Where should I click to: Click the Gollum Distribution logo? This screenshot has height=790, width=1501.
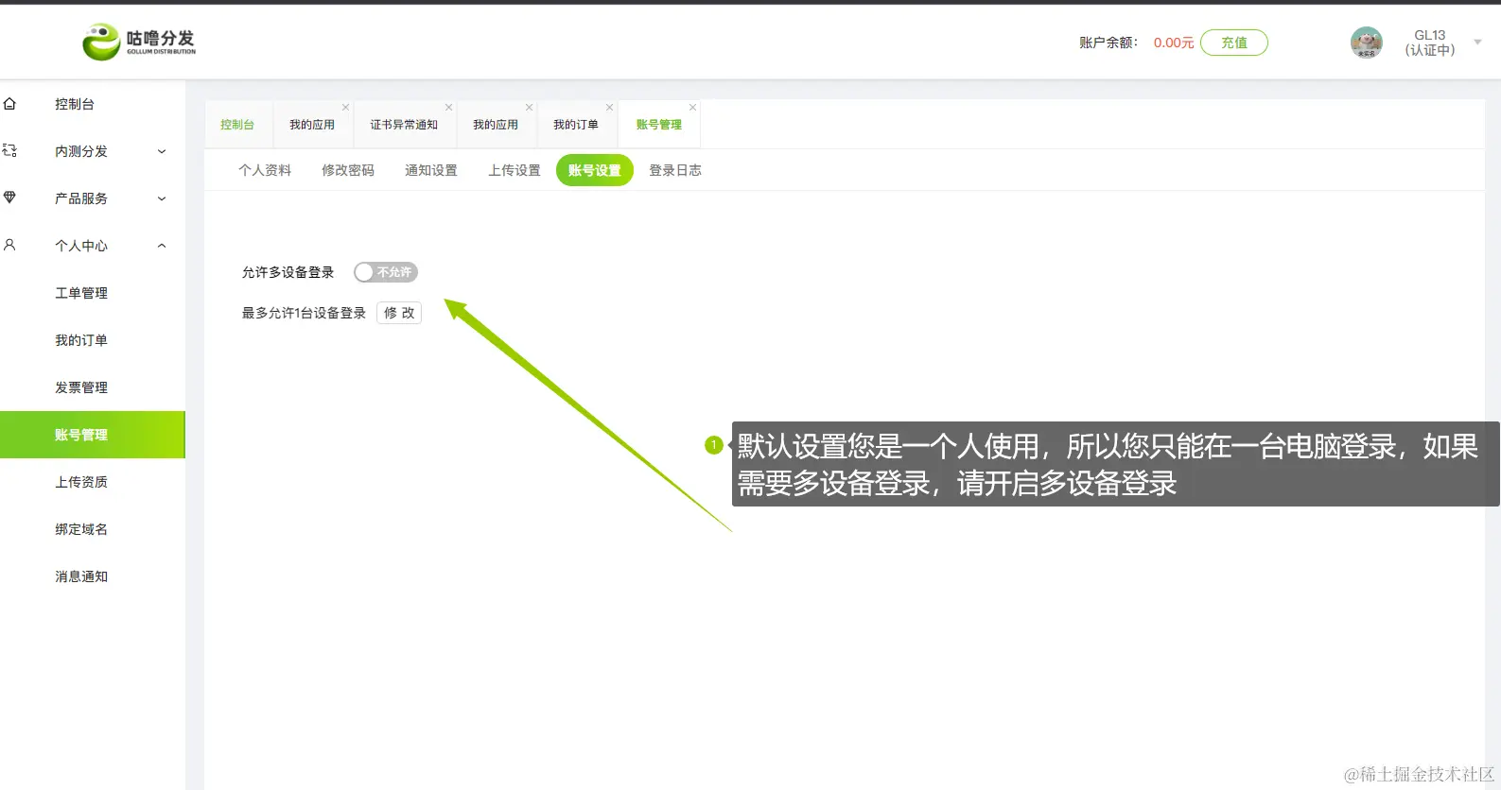[139, 42]
